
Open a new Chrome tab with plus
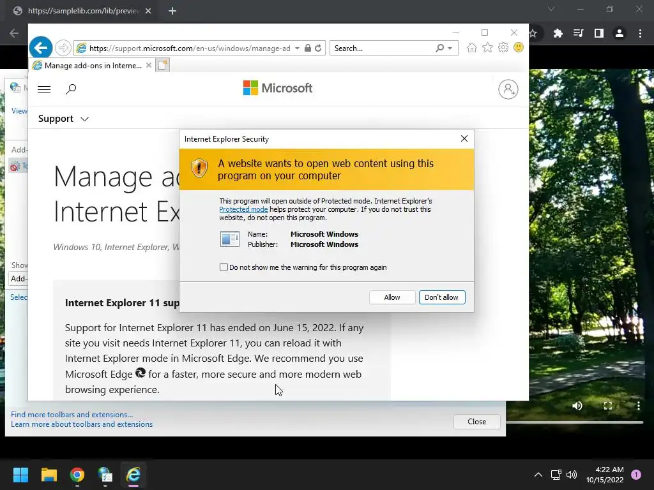point(172,11)
